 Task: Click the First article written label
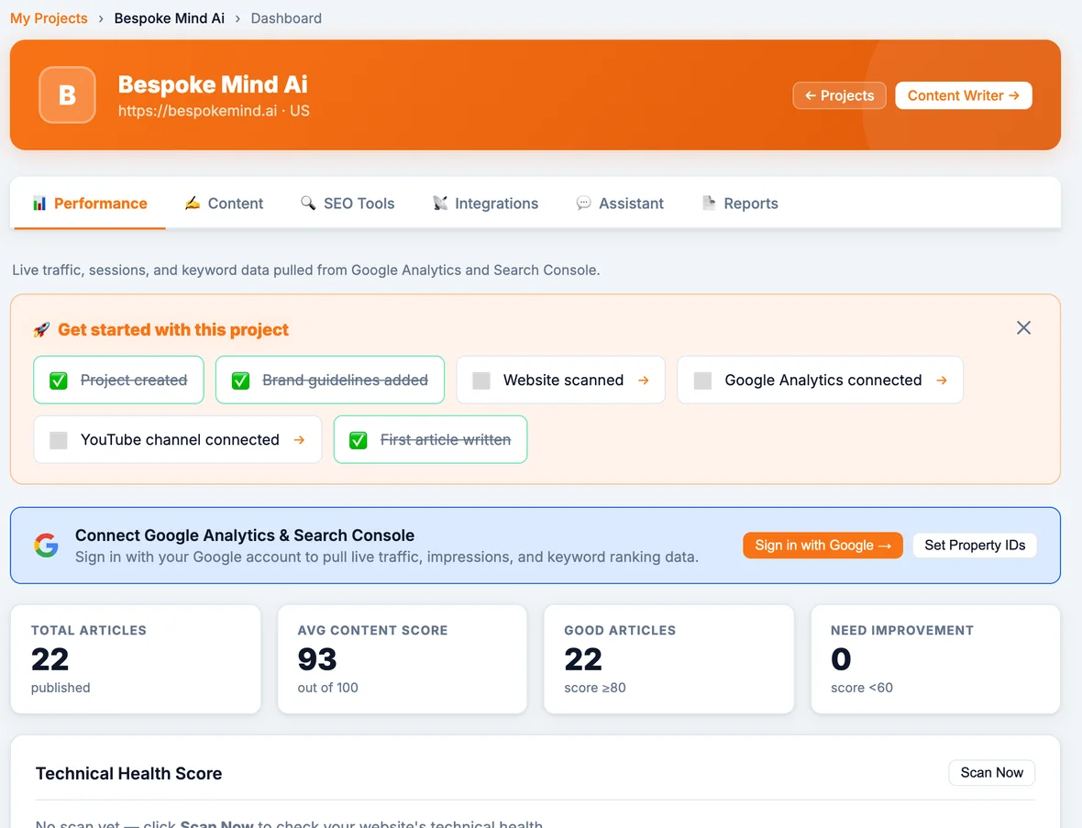pyautogui.click(x=446, y=439)
